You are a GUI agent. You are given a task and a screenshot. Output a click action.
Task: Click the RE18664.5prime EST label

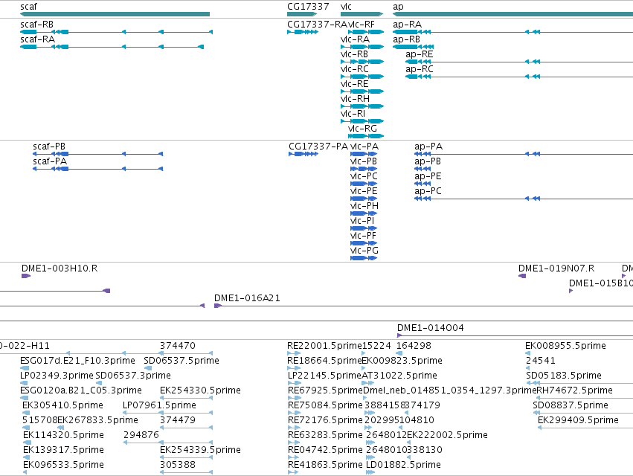click(x=324, y=361)
